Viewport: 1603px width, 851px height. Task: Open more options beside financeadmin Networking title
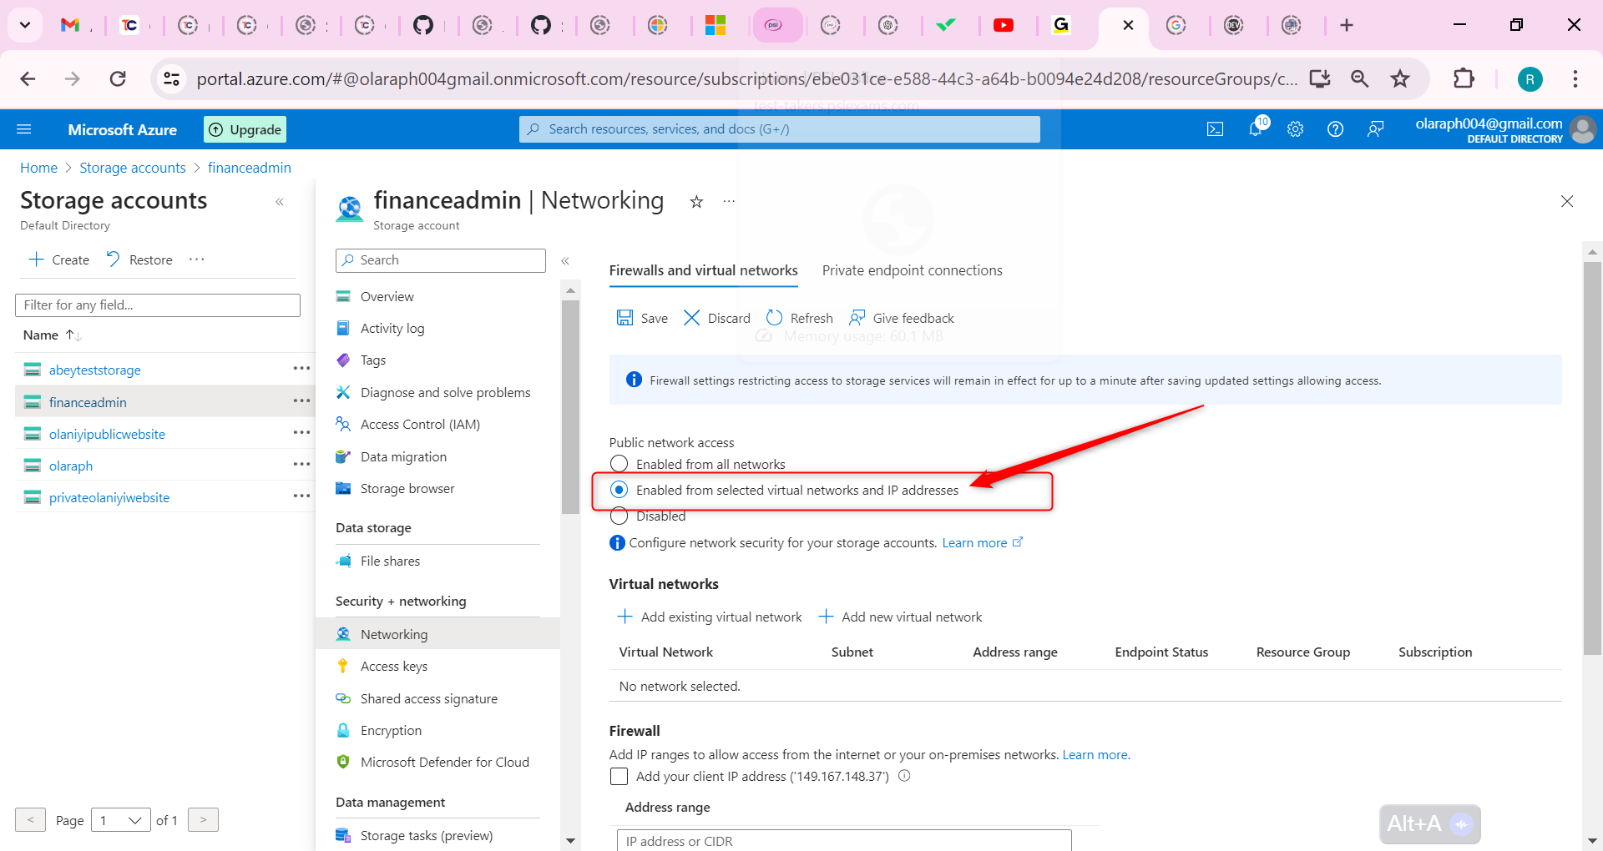point(729,202)
